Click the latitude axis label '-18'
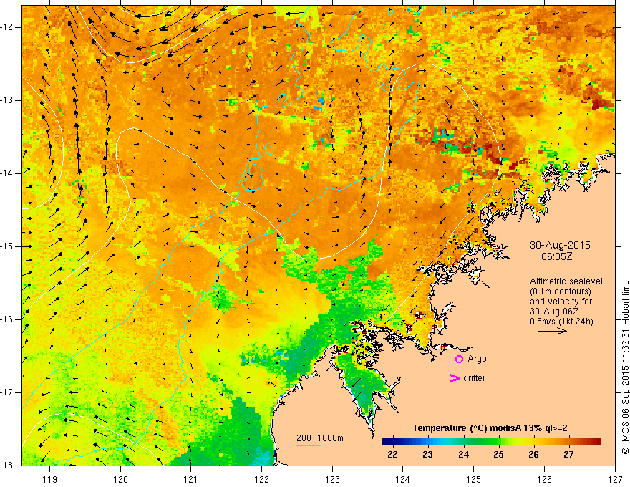Image resolution: width=630 pixels, height=487 pixels. point(8,466)
